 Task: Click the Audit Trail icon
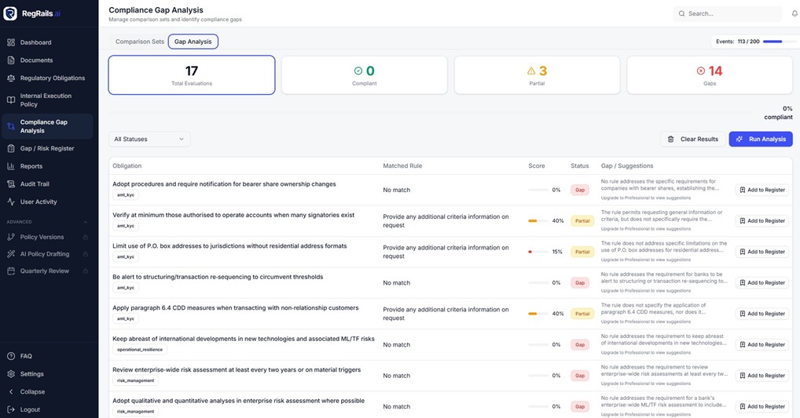point(11,184)
